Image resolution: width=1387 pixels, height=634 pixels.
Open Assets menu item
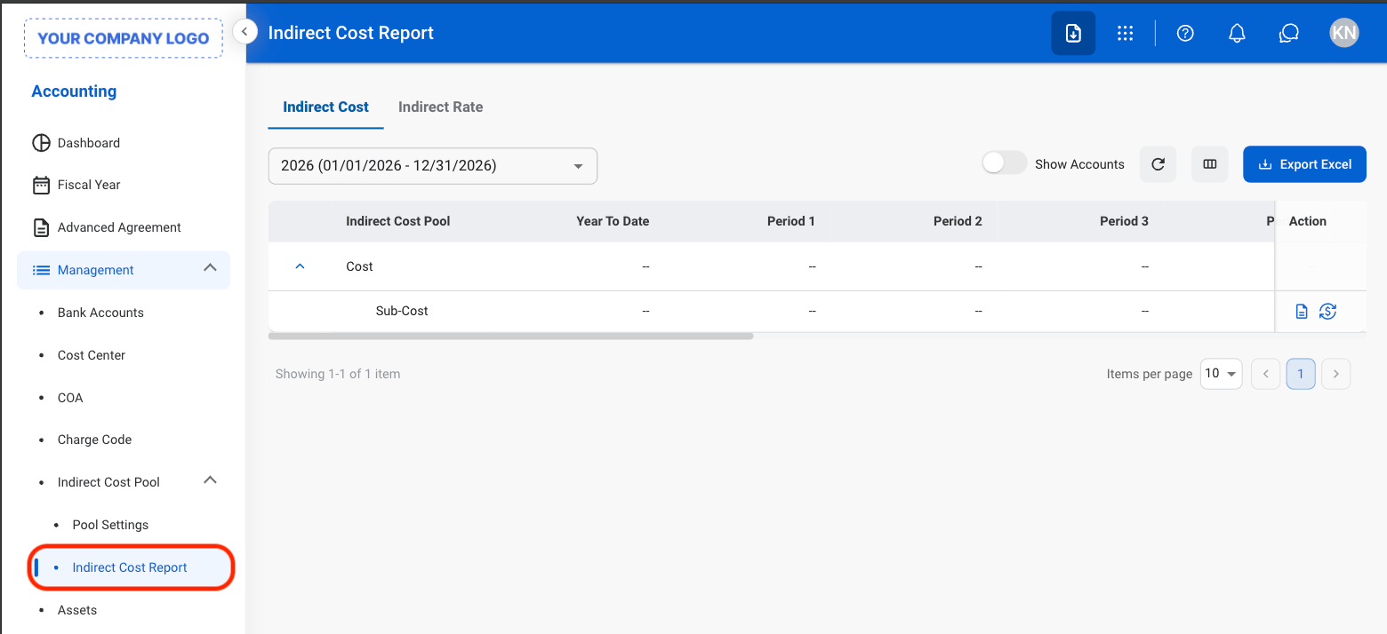(x=77, y=610)
